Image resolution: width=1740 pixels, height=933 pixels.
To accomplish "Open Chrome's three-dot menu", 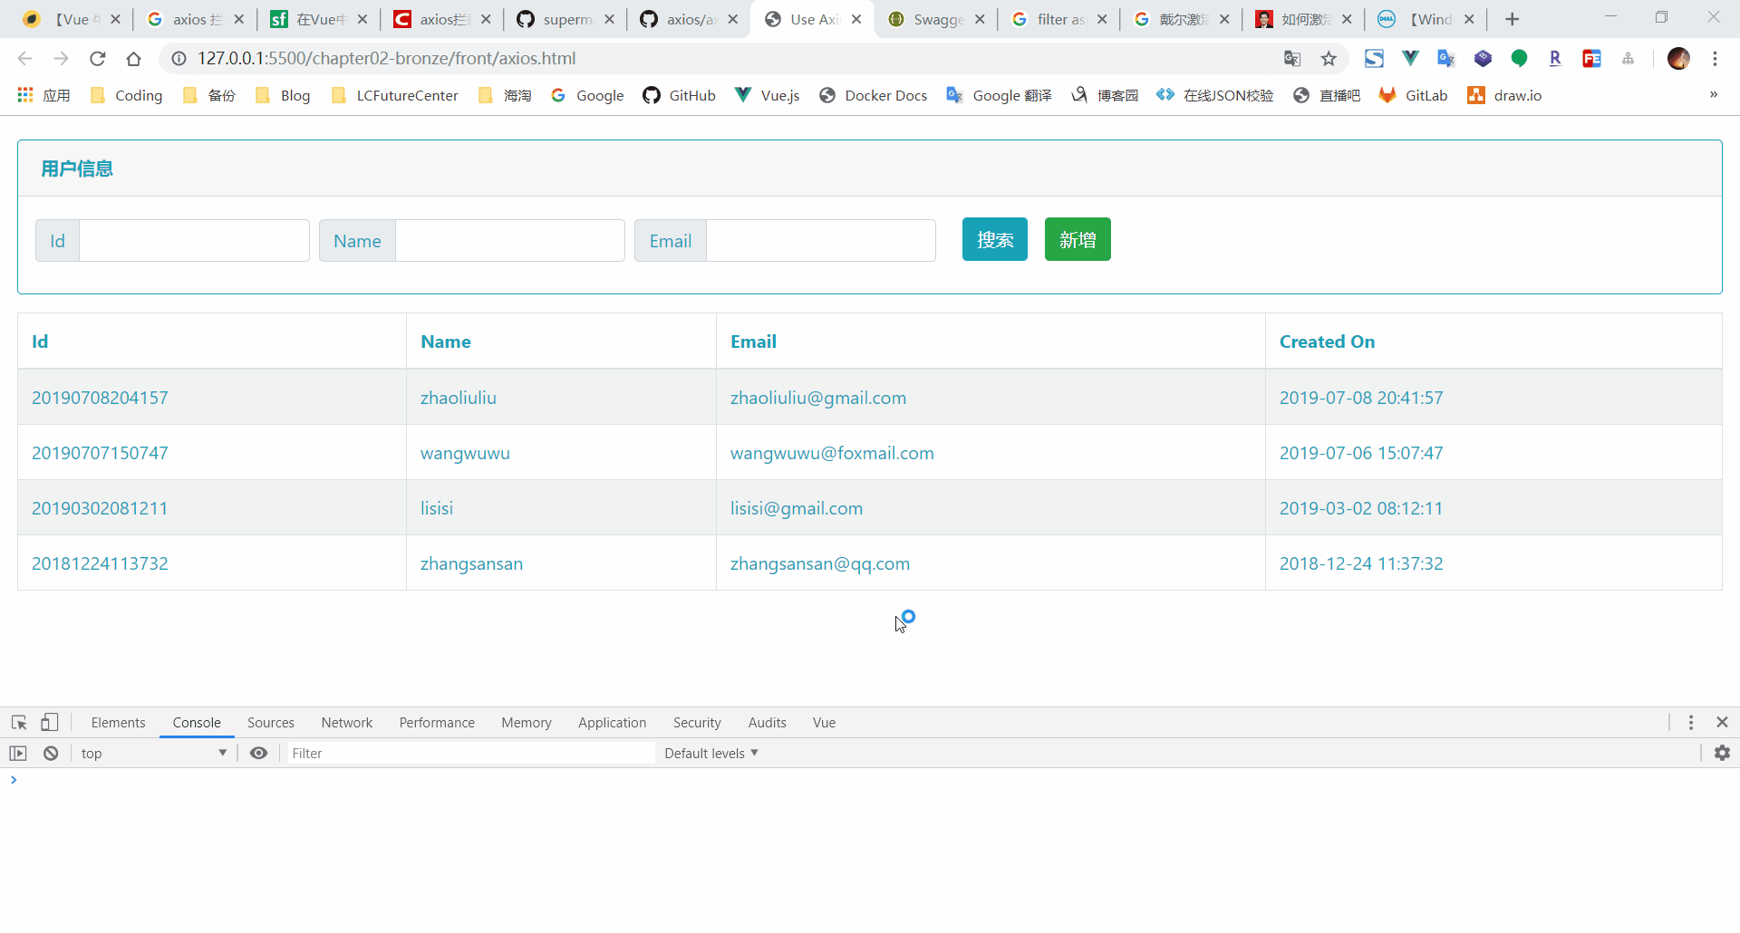I will (x=1715, y=59).
